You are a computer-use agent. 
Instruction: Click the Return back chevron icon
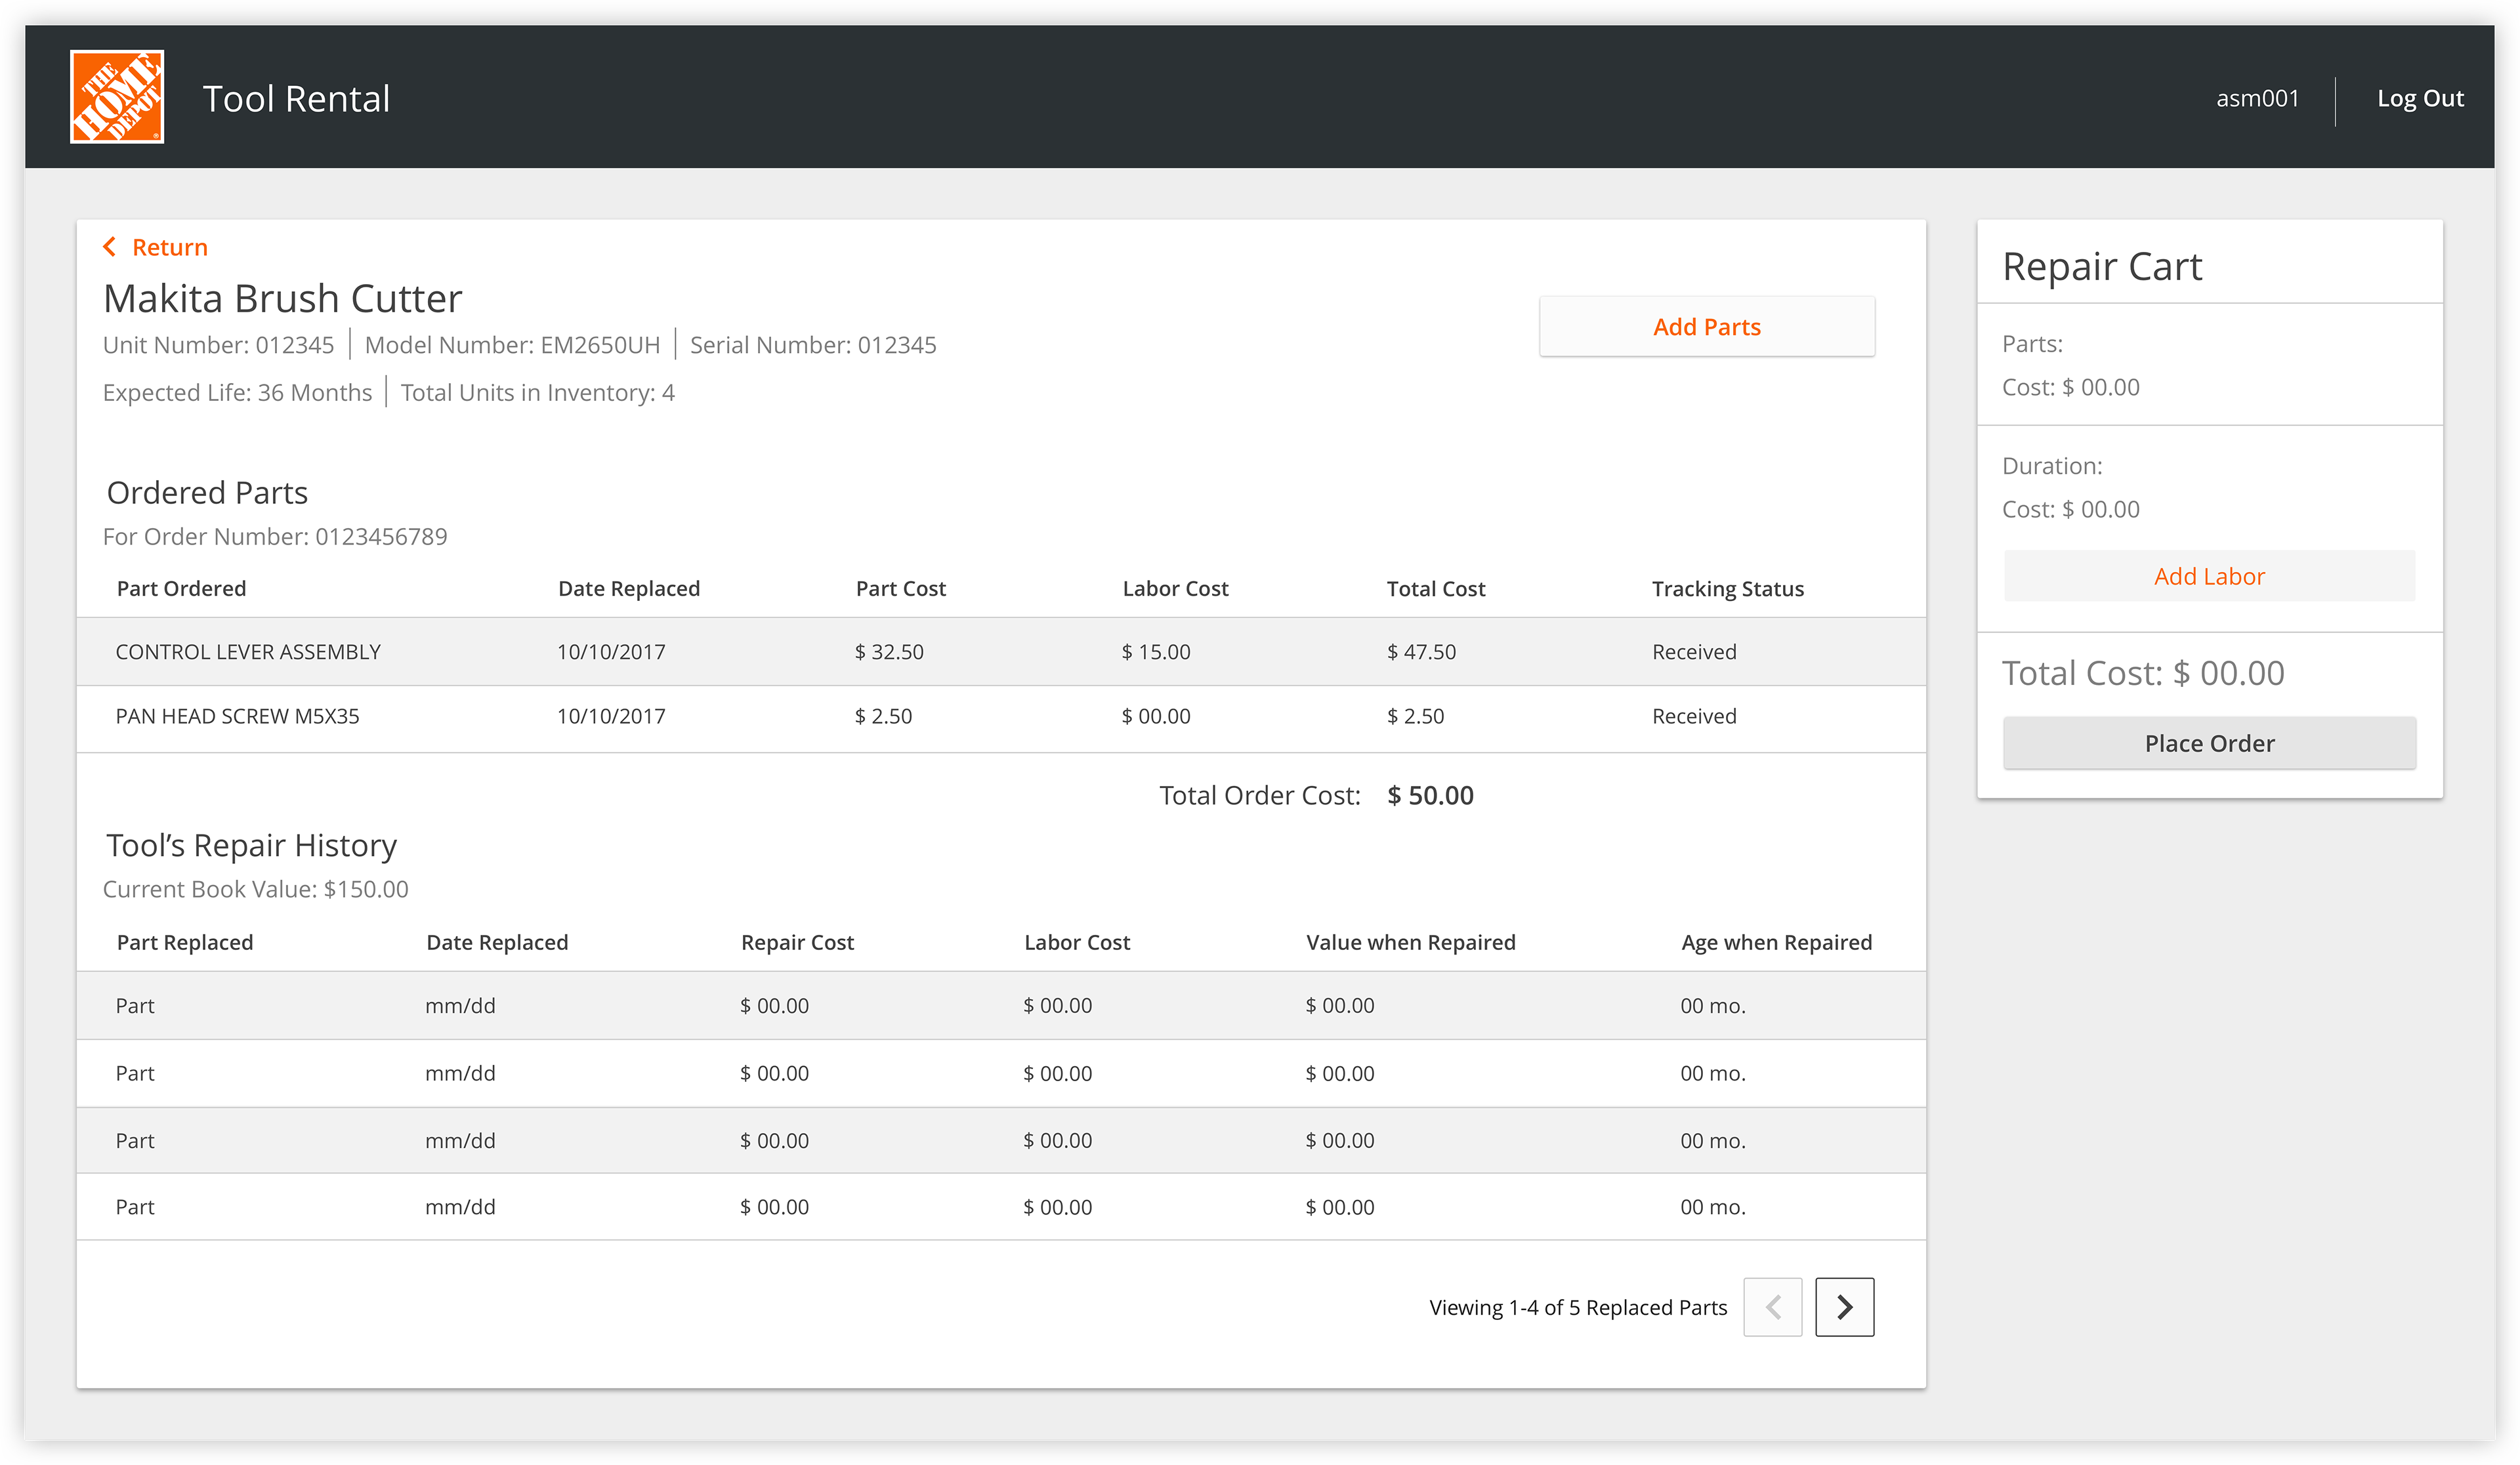click(x=110, y=247)
